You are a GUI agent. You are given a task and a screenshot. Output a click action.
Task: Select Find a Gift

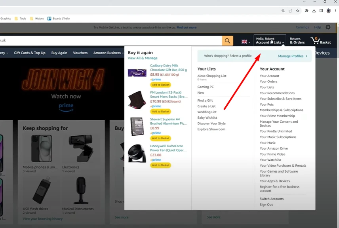[205, 101]
